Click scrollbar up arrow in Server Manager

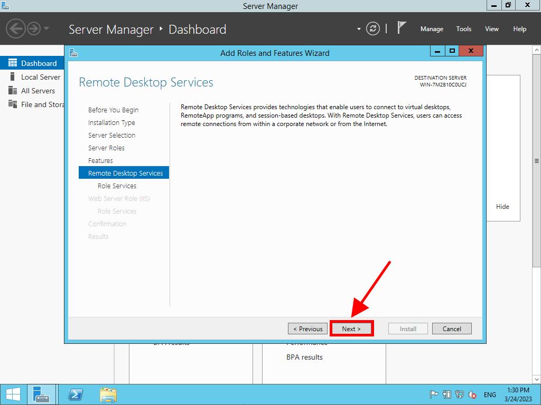click(537, 50)
